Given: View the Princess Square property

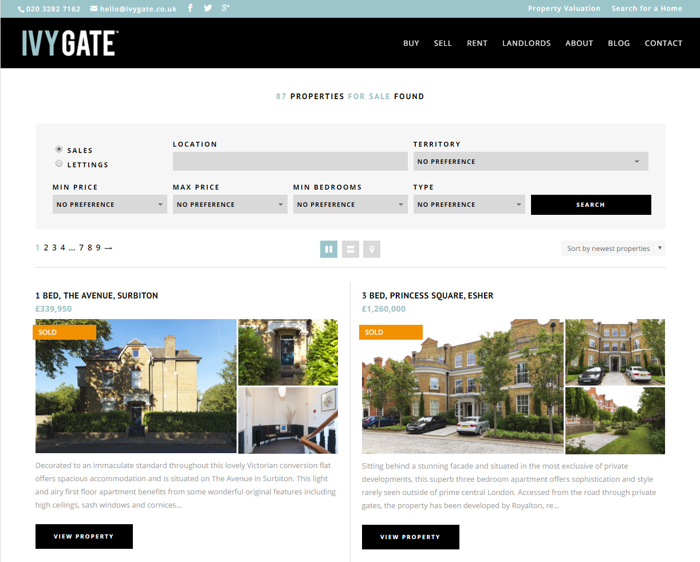Looking at the screenshot, I should pyautogui.click(x=410, y=537).
